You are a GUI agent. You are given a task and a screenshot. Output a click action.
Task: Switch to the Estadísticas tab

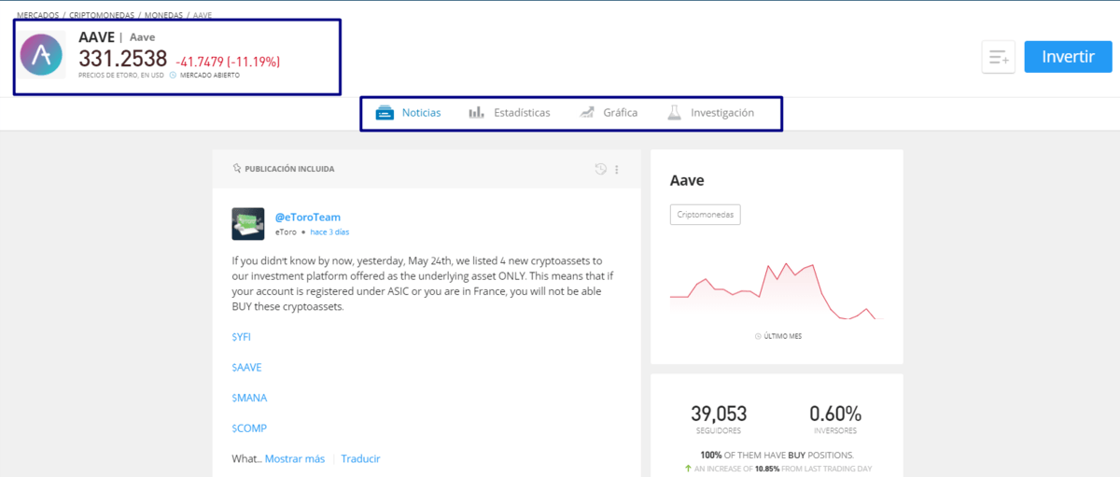click(522, 113)
